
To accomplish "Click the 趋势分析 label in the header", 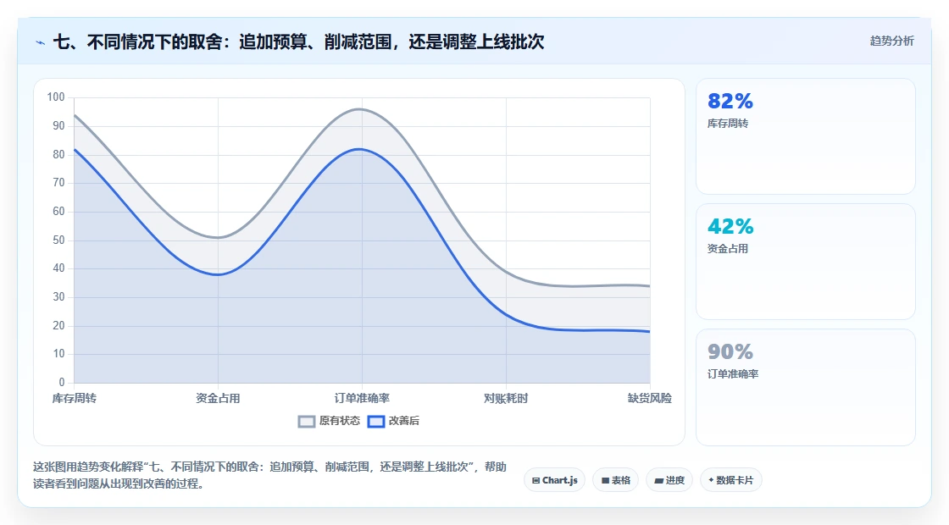I will pos(891,41).
